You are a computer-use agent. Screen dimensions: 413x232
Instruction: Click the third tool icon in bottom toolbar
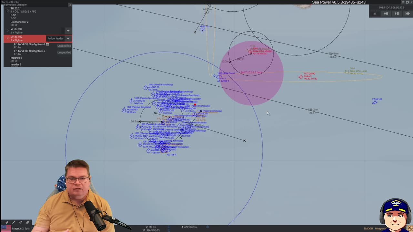21,222
